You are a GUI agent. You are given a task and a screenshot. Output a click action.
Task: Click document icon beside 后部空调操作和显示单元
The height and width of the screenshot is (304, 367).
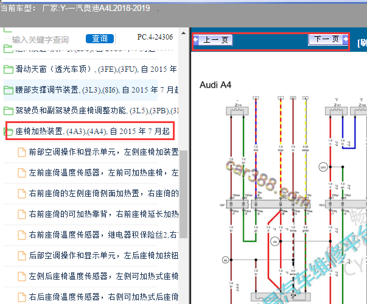(22, 255)
